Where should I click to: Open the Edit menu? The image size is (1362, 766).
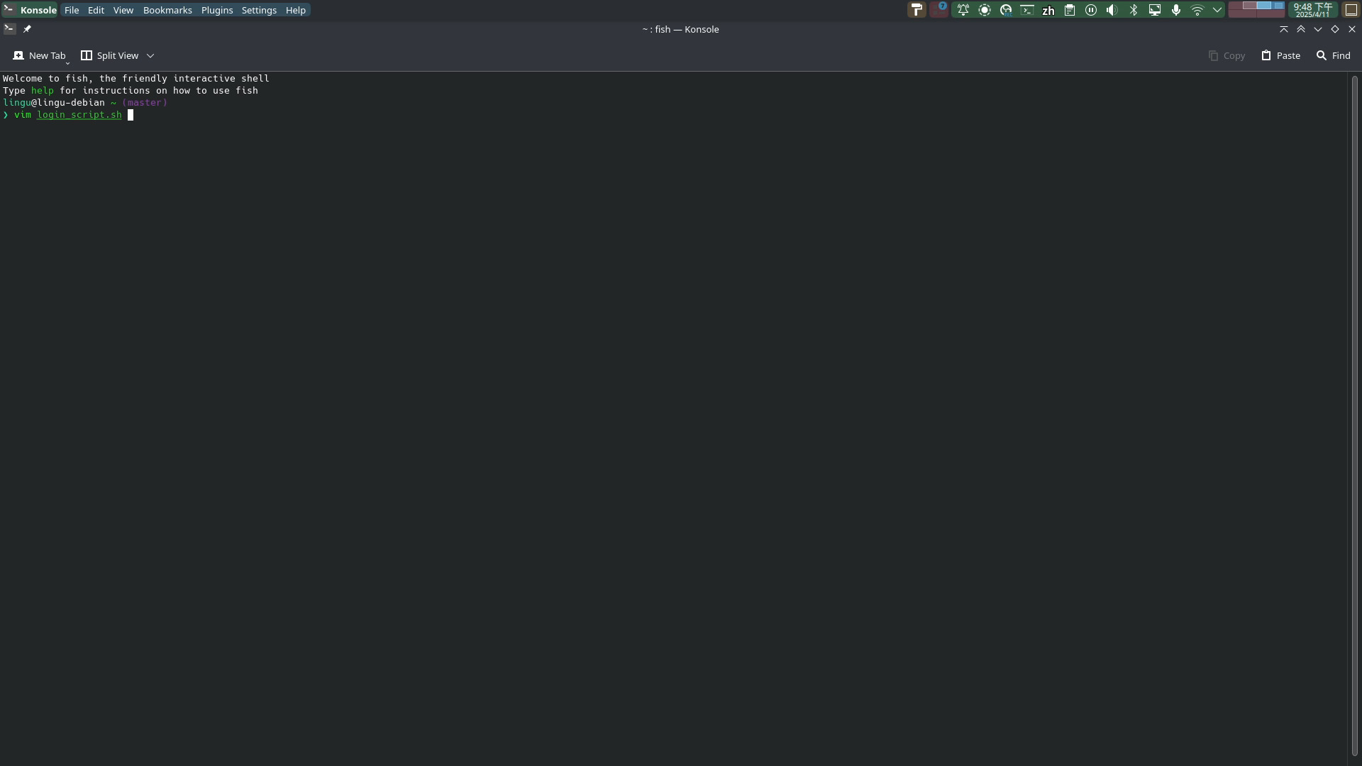[96, 10]
